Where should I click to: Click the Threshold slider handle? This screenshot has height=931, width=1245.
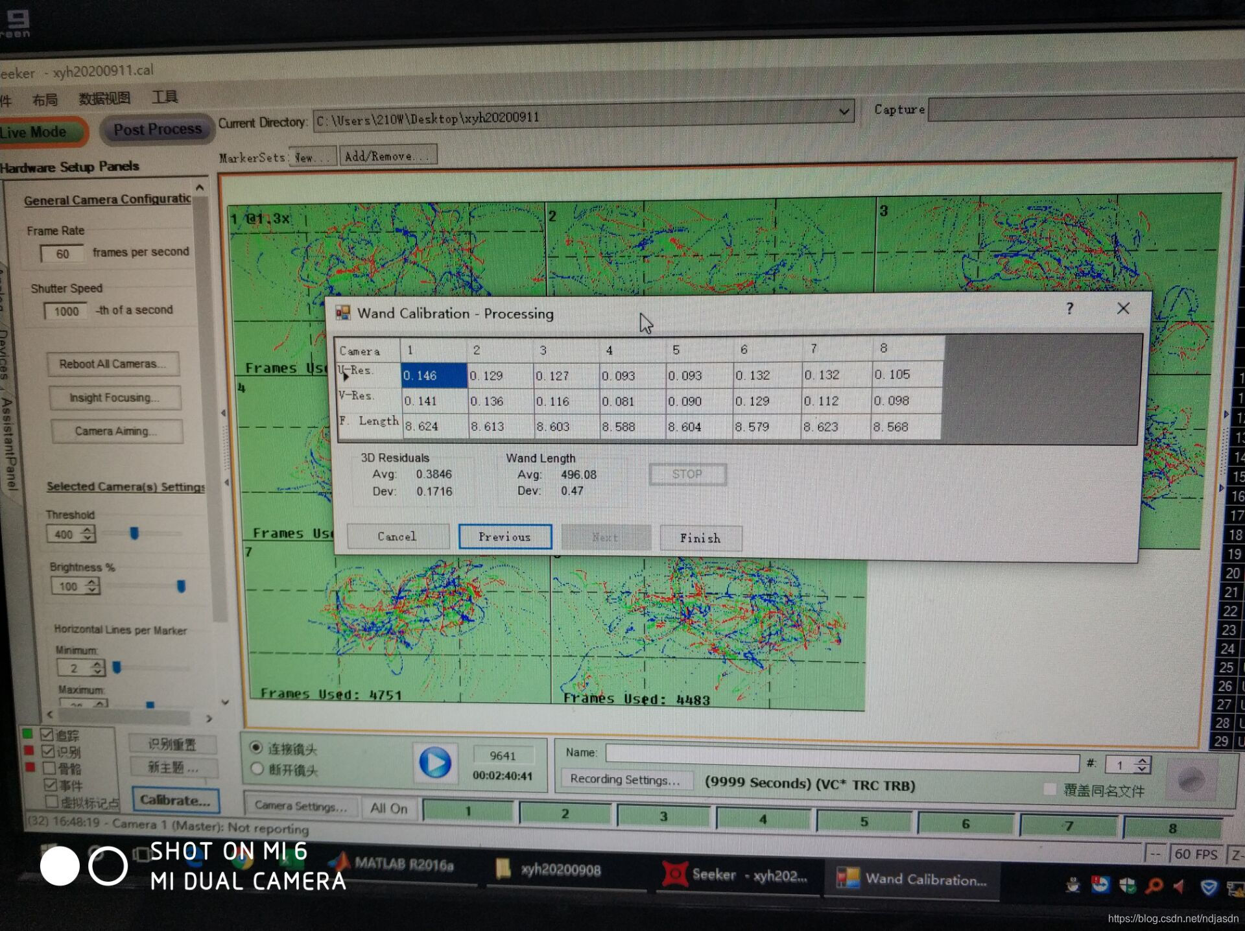pos(134,533)
